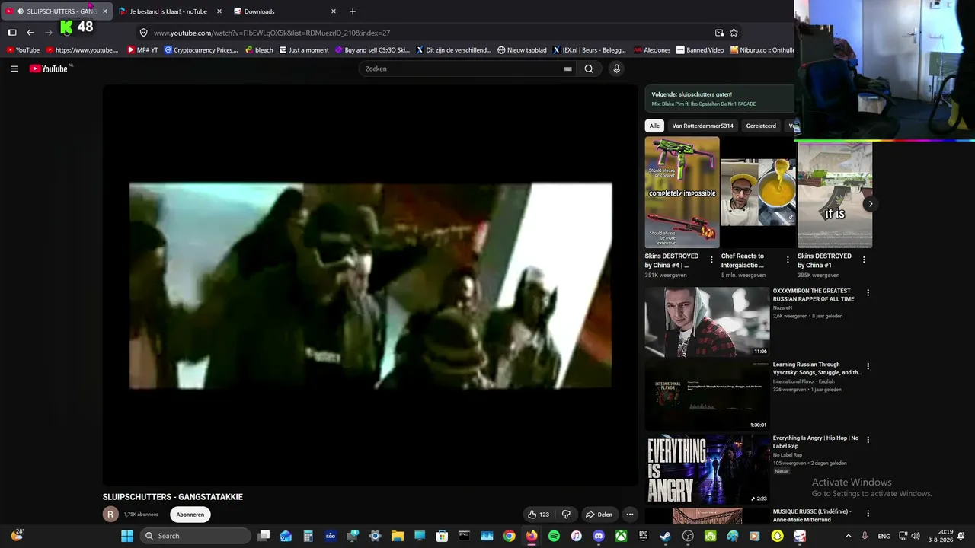Screen dimensions: 975x548
Task: Mute the playing SLUIPSCHUTTERS tab audio
Action: click(x=20, y=11)
